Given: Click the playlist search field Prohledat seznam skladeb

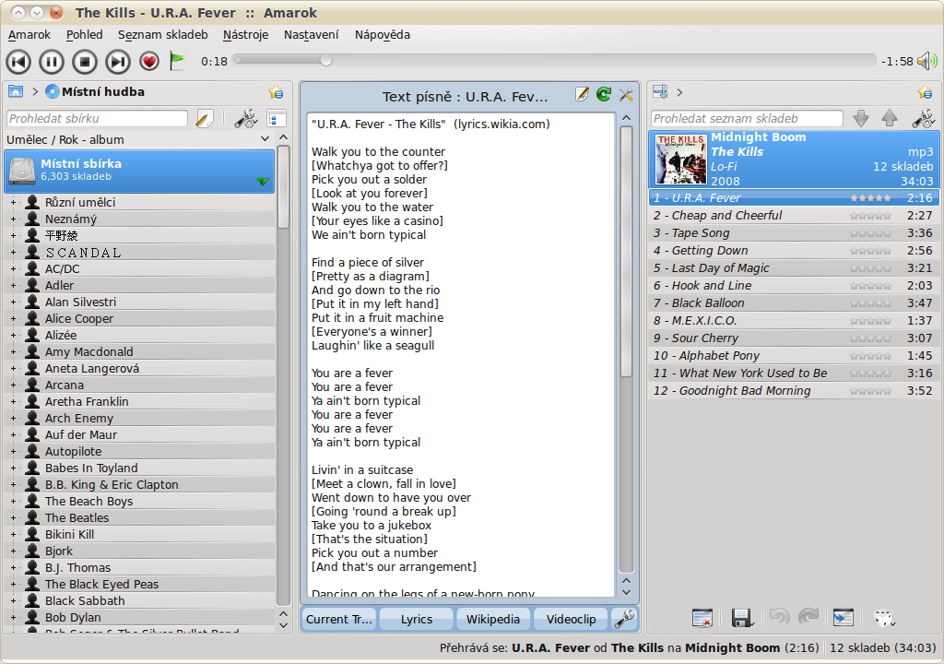Looking at the screenshot, I should (747, 119).
